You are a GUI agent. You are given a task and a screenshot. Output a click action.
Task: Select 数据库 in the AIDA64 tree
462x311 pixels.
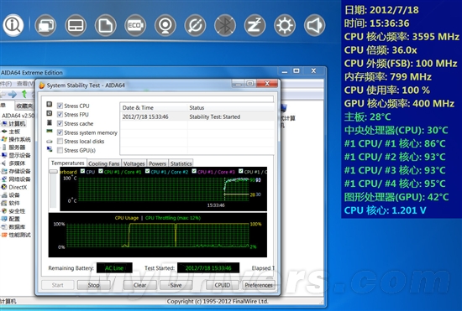pyautogui.click(x=17, y=227)
